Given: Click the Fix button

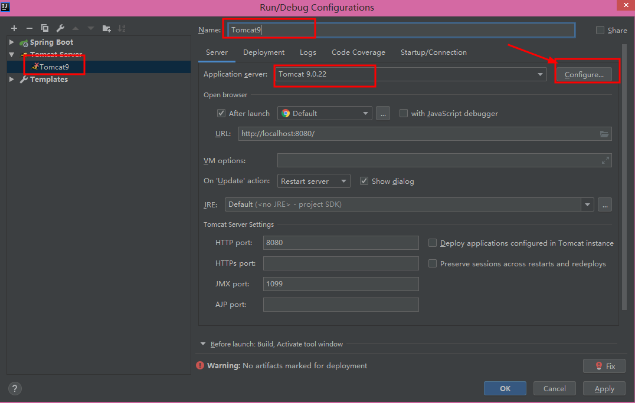Looking at the screenshot, I should (x=604, y=366).
